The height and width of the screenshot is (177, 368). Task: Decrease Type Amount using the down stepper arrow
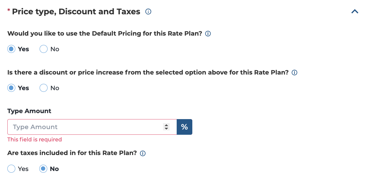coord(166,129)
